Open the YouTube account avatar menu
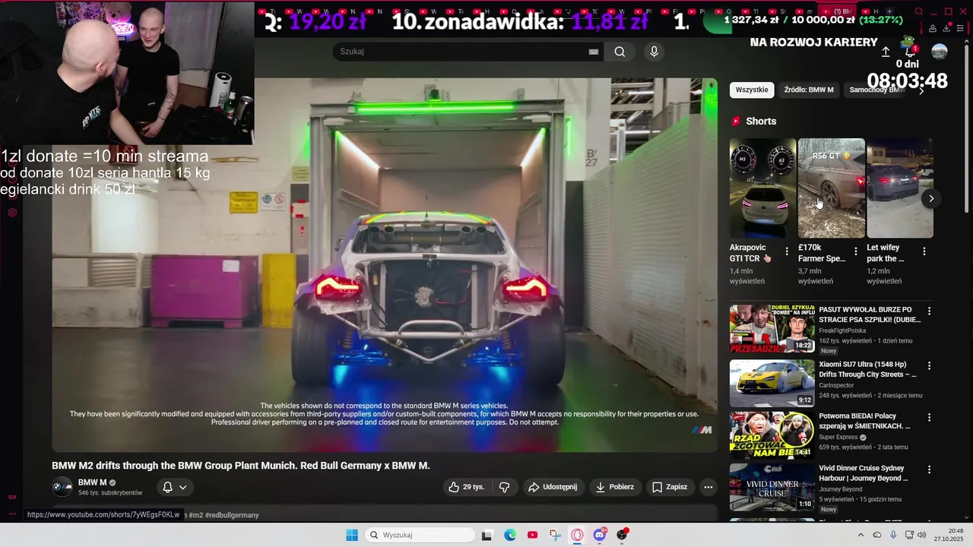973x547 pixels. click(940, 52)
